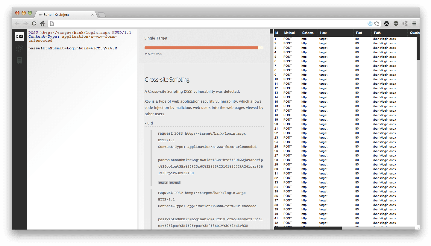Select request row with Id 35
431x246 pixels.
[345, 191]
